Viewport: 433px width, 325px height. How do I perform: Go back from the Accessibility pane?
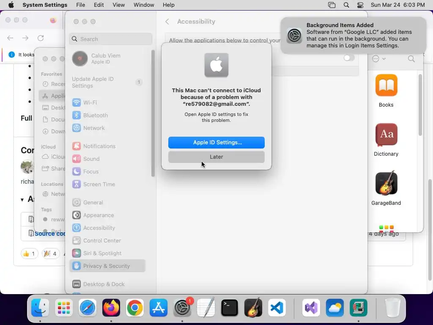[x=167, y=22]
